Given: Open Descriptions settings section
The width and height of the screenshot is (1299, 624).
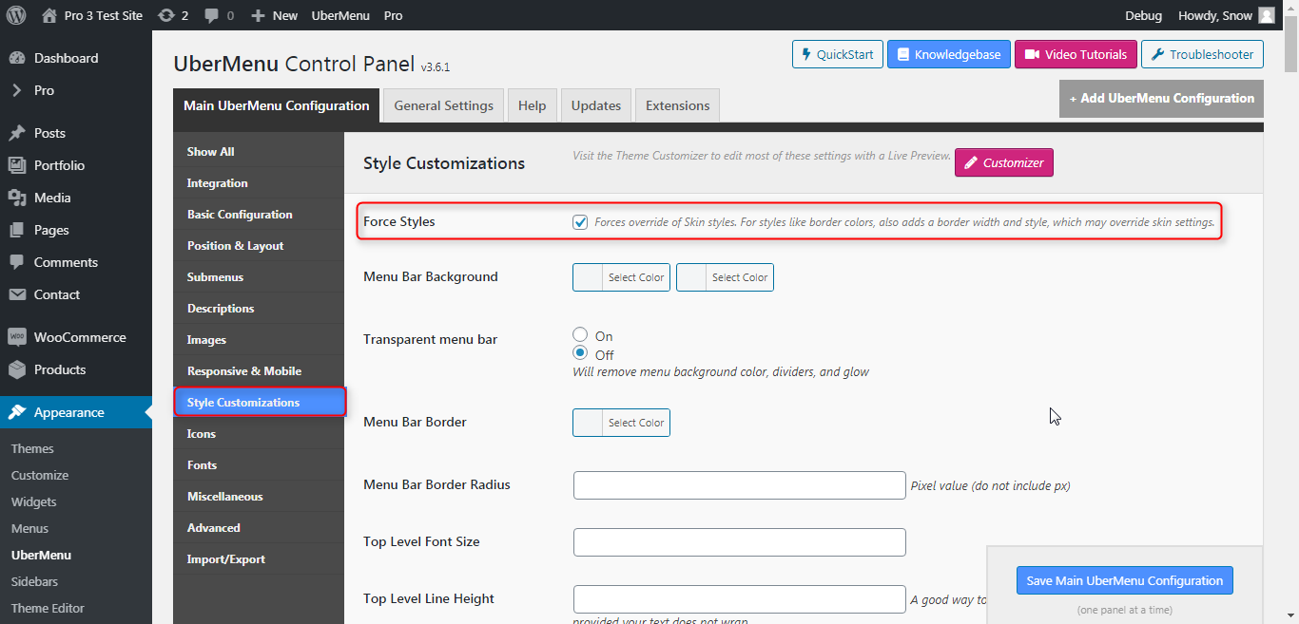Looking at the screenshot, I should click(259, 309).
